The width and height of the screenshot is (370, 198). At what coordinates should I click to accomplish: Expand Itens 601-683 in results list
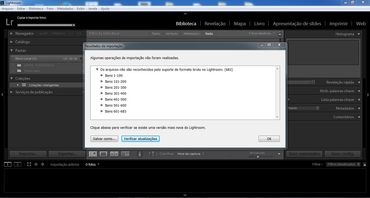[102, 111]
